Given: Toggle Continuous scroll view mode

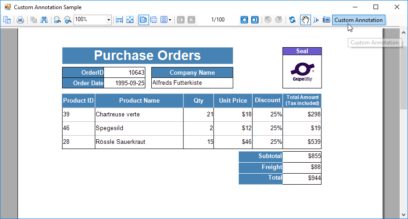Looking at the screenshot, I should coord(154,20).
